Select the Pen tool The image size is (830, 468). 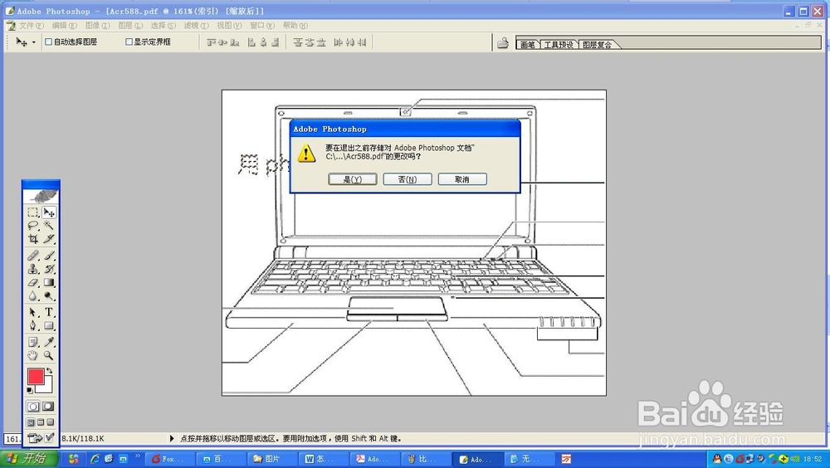point(33,325)
